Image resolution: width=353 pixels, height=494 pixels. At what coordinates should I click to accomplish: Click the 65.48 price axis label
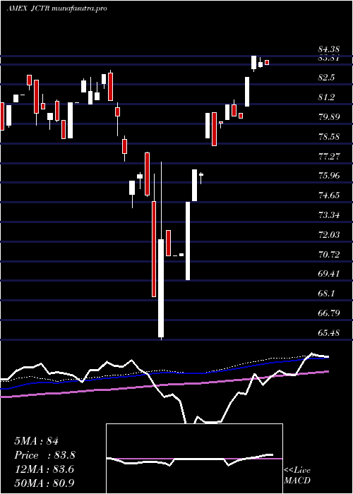pyautogui.click(x=329, y=332)
